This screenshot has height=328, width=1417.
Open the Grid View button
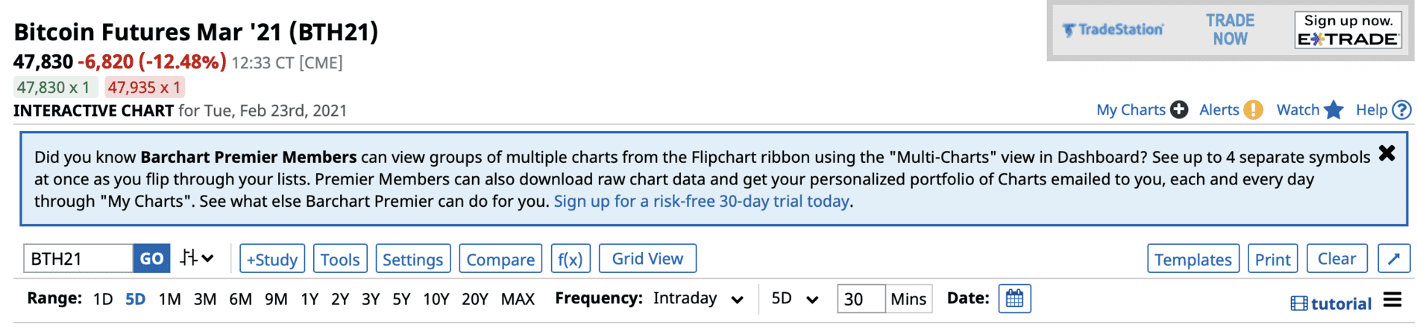[647, 259]
